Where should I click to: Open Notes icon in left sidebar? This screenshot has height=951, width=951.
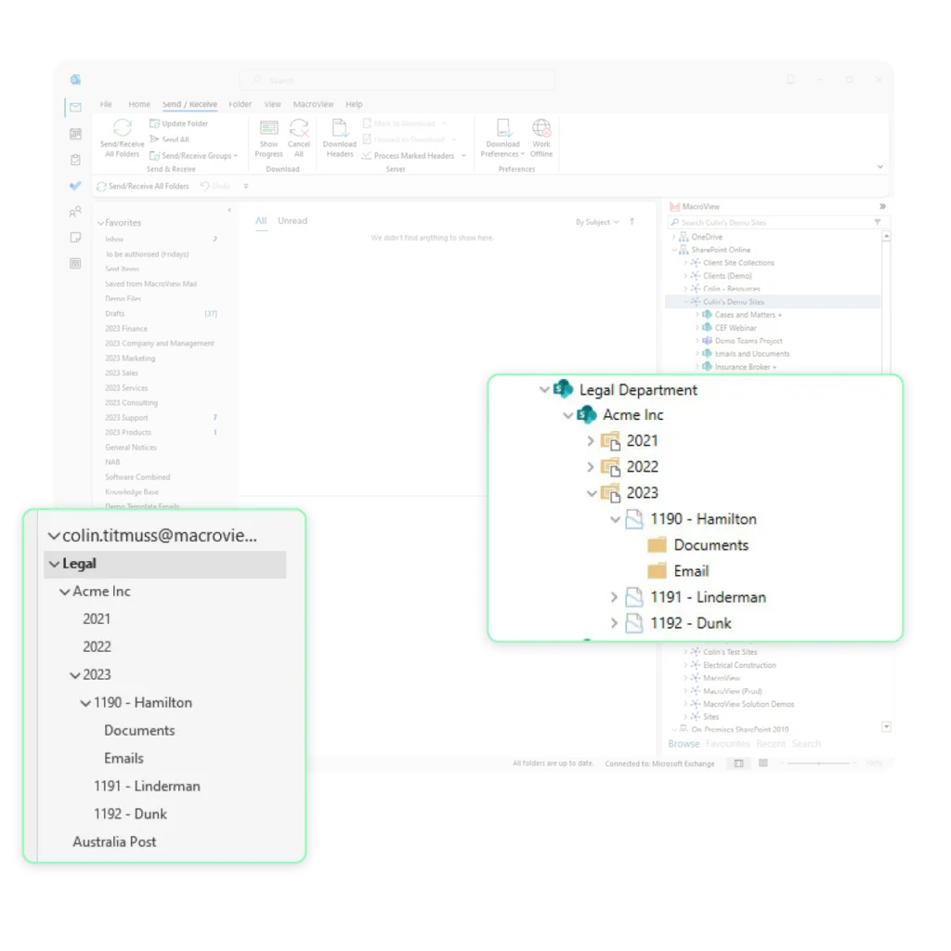point(75,237)
